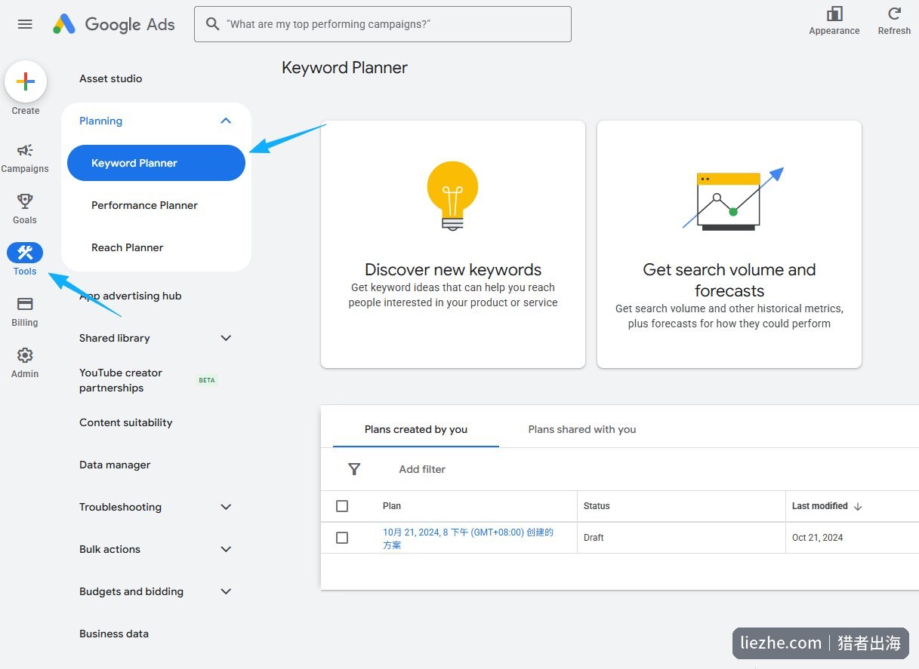
Task: Click Discover new keywords card title
Action: (x=453, y=270)
